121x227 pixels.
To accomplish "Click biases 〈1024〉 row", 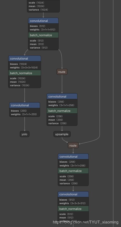I will (19, 64).
